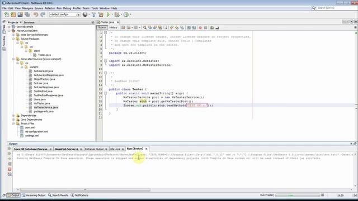The width and height of the screenshot is (358, 201).
Task: Click the Debug Project icon
Action: coord(117,15)
